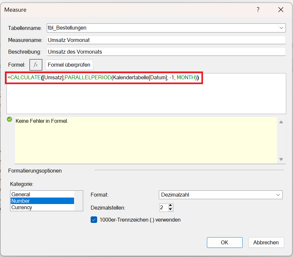This screenshot has width=293, height=257.
Task: Click the Beschreibung text field
Action: point(166,52)
